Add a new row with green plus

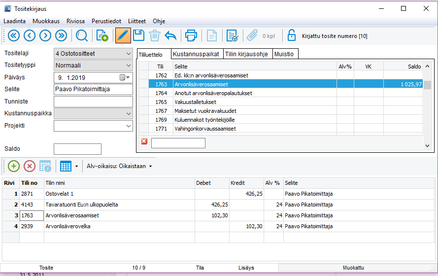13,166
